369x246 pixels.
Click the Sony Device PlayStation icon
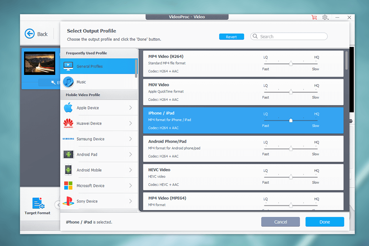[69, 201]
